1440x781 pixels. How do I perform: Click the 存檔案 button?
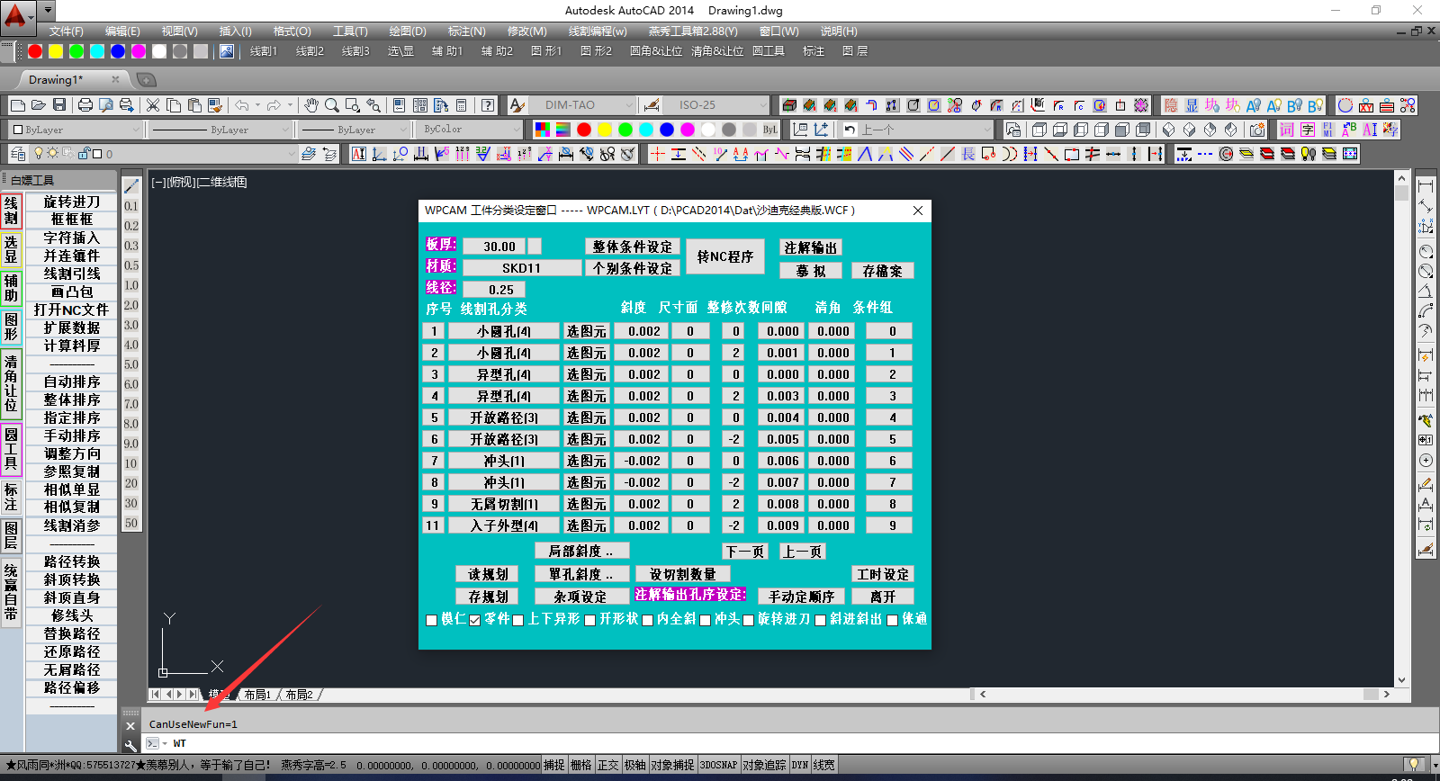click(x=883, y=271)
